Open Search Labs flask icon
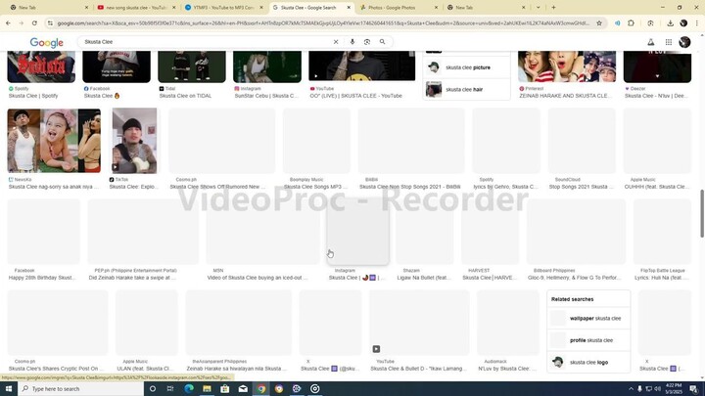 pos(650,42)
